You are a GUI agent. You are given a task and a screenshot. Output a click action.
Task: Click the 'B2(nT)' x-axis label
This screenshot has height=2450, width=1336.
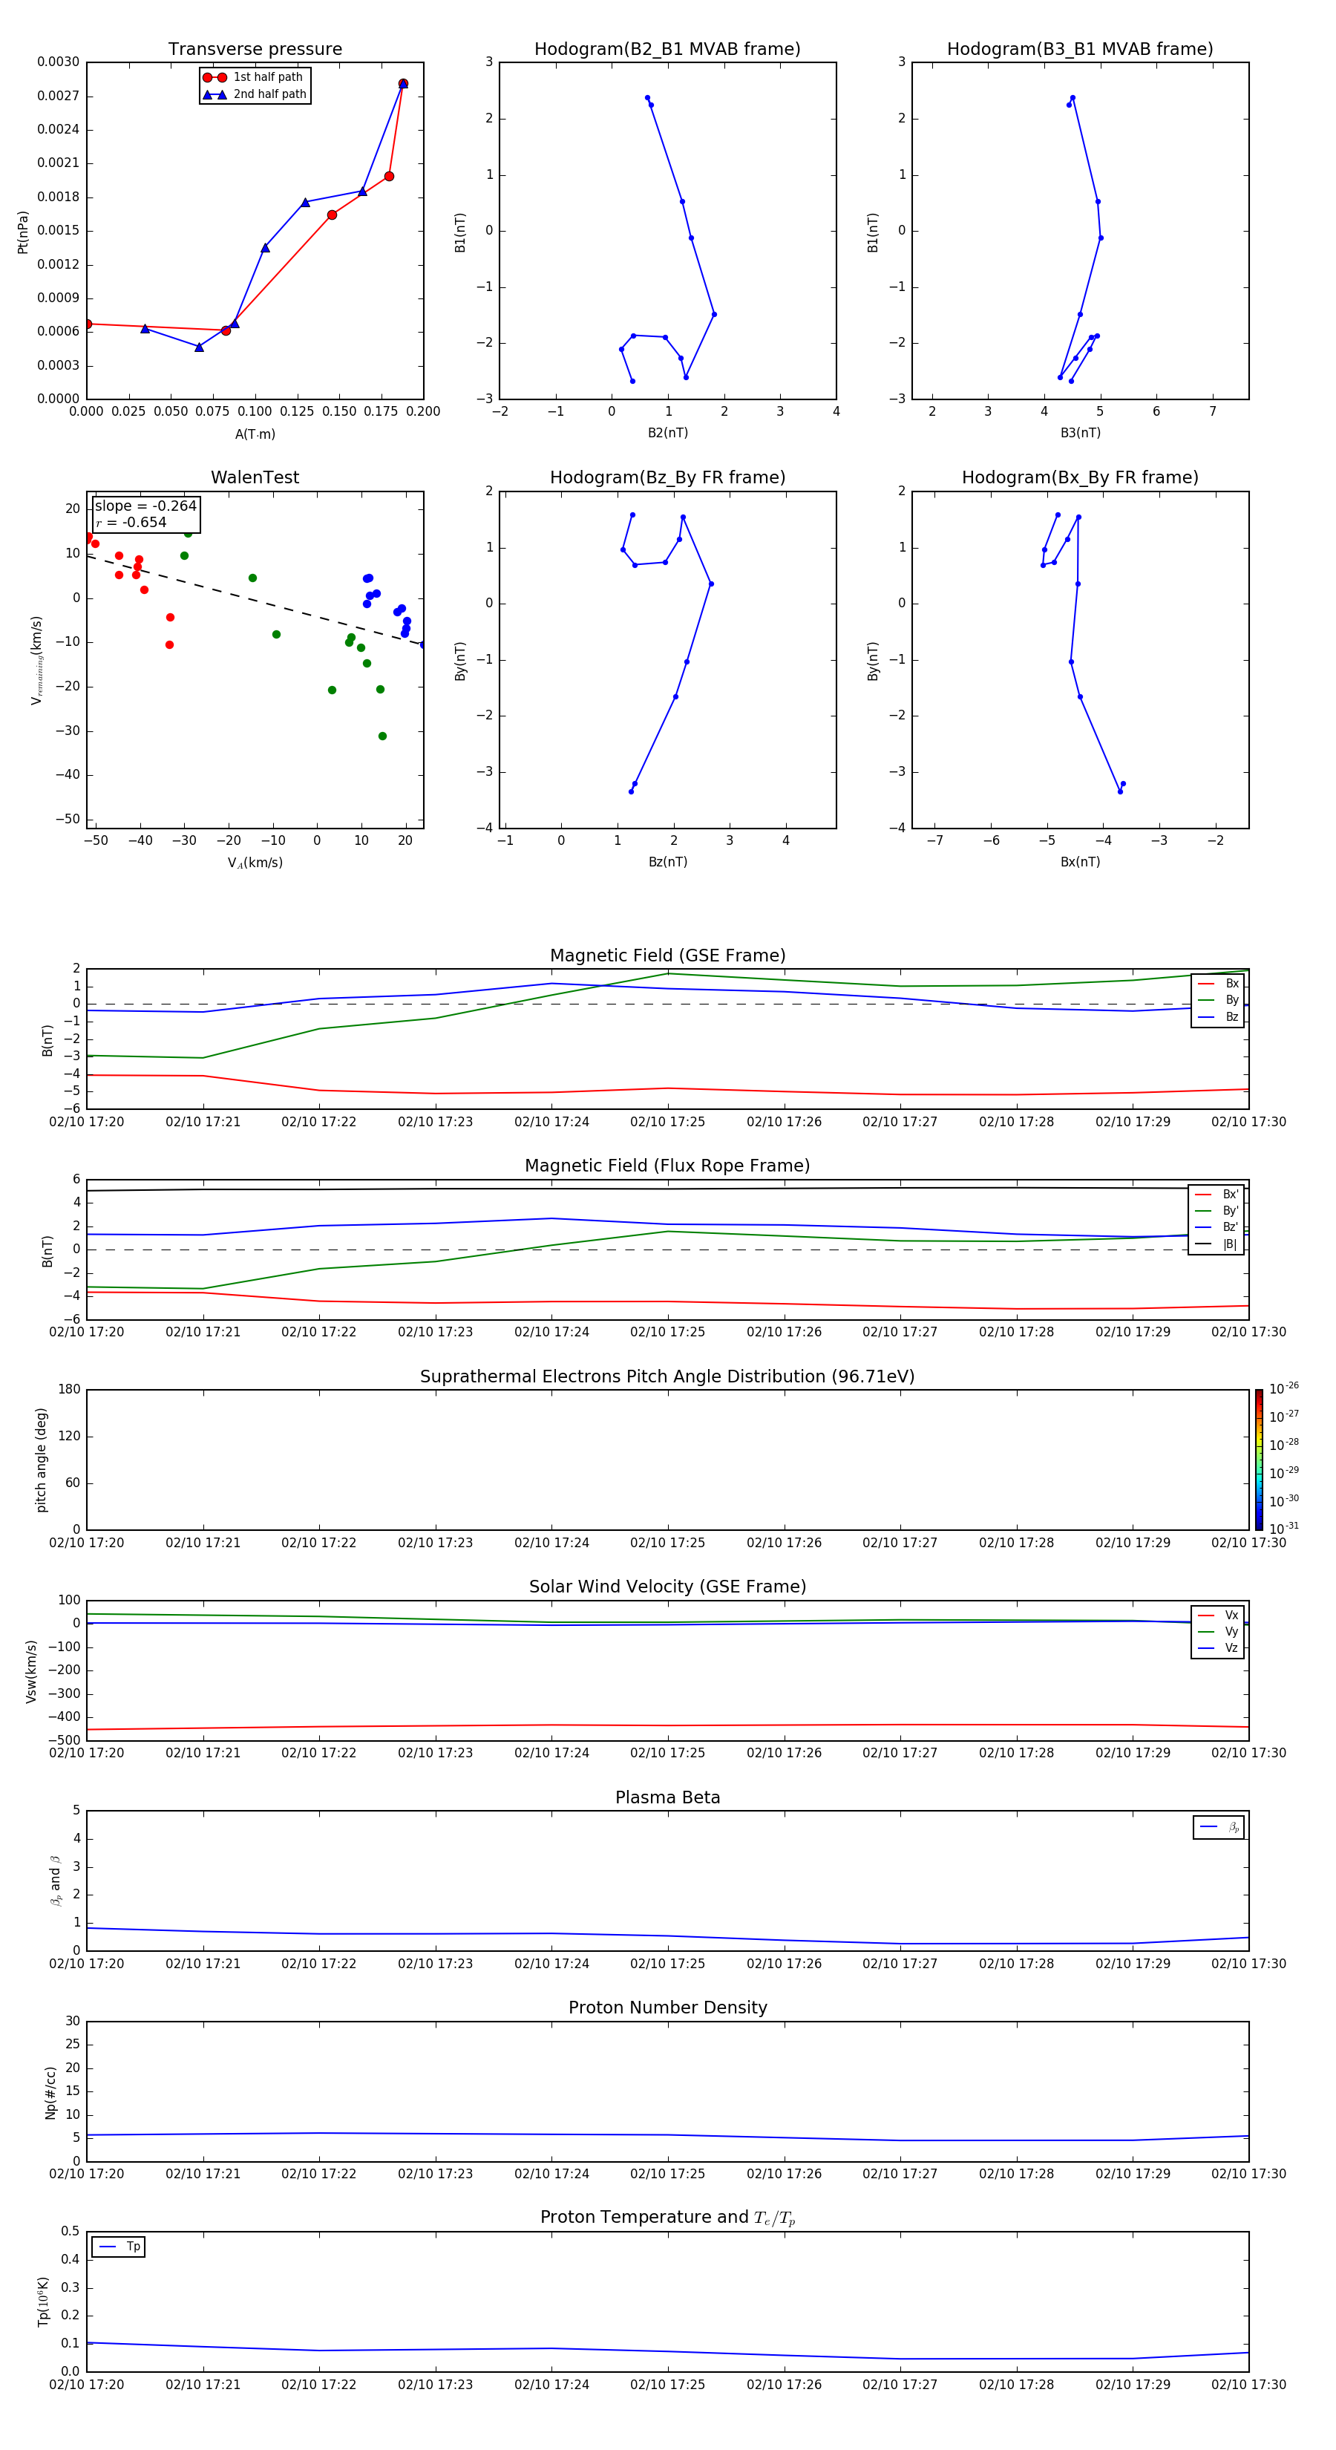click(667, 433)
